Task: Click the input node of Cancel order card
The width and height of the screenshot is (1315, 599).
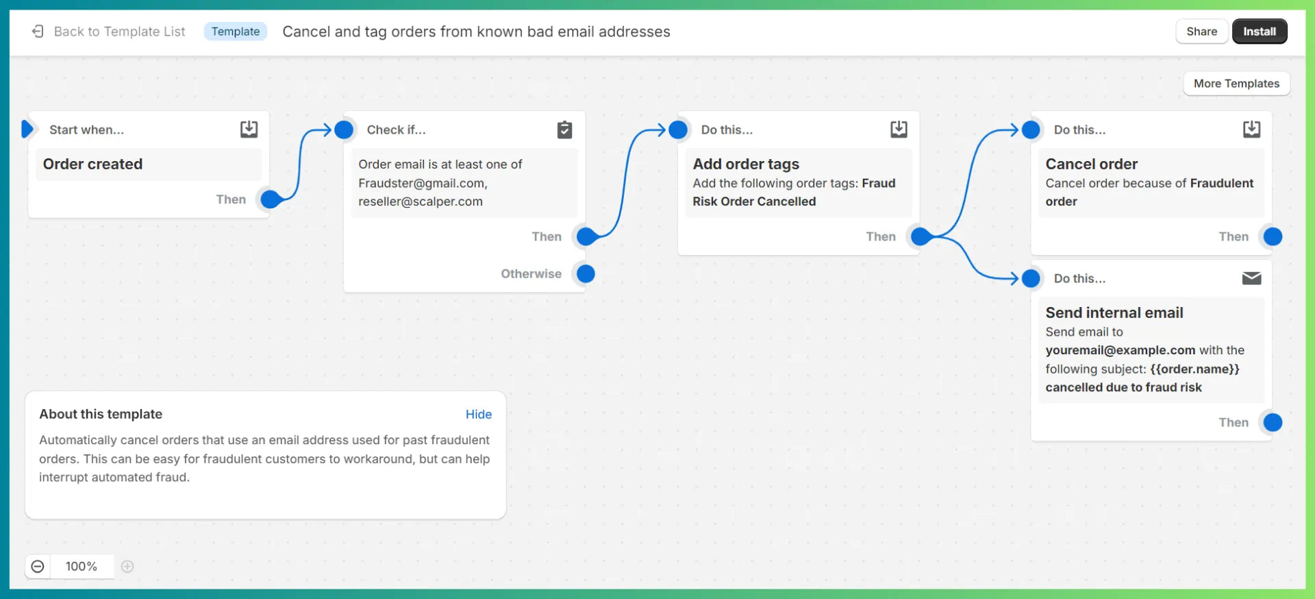Action: [1031, 130]
